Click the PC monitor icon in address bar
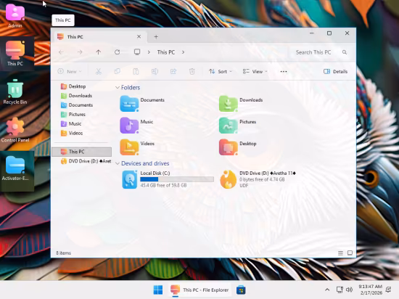 pyautogui.click(x=137, y=52)
